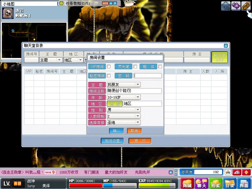Click the green EXP gauge bar
The image size is (252, 189).
tap(157, 186)
